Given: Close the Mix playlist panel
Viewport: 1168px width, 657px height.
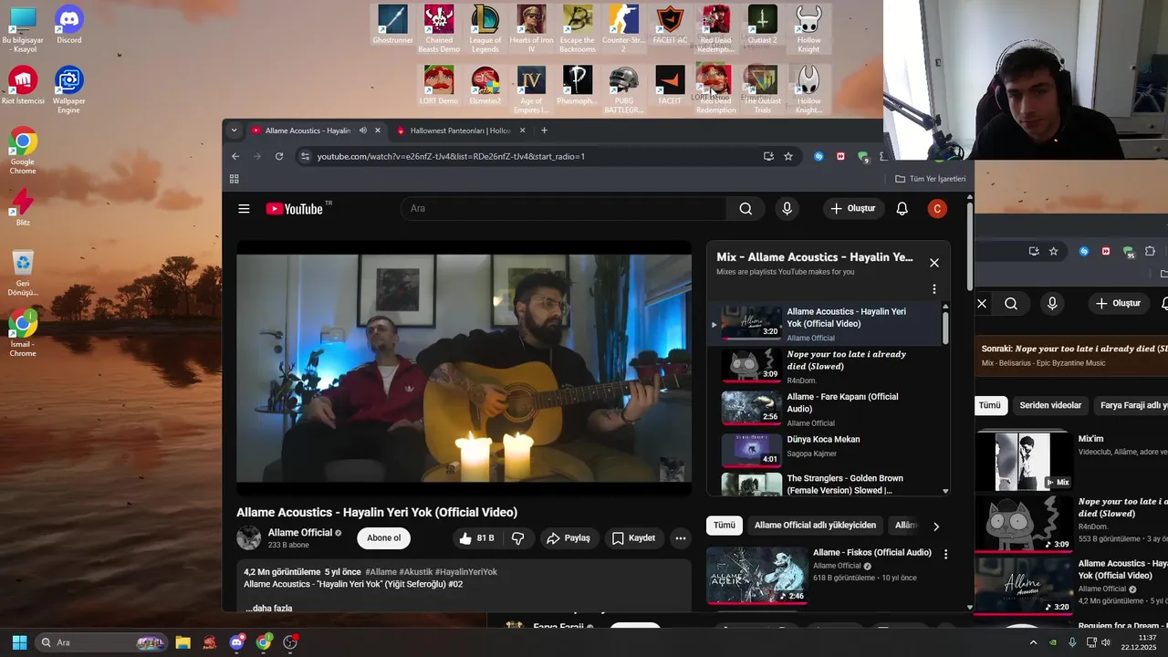Looking at the screenshot, I should 933,263.
